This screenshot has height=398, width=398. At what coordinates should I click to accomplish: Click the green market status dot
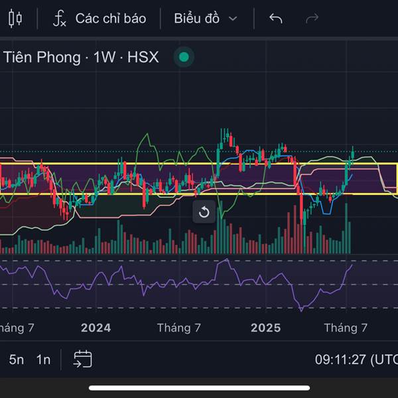[184, 57]
